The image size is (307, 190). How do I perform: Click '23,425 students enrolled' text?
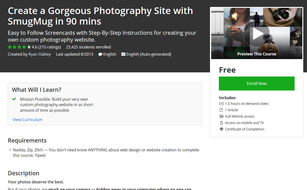(x=88, y=47)
